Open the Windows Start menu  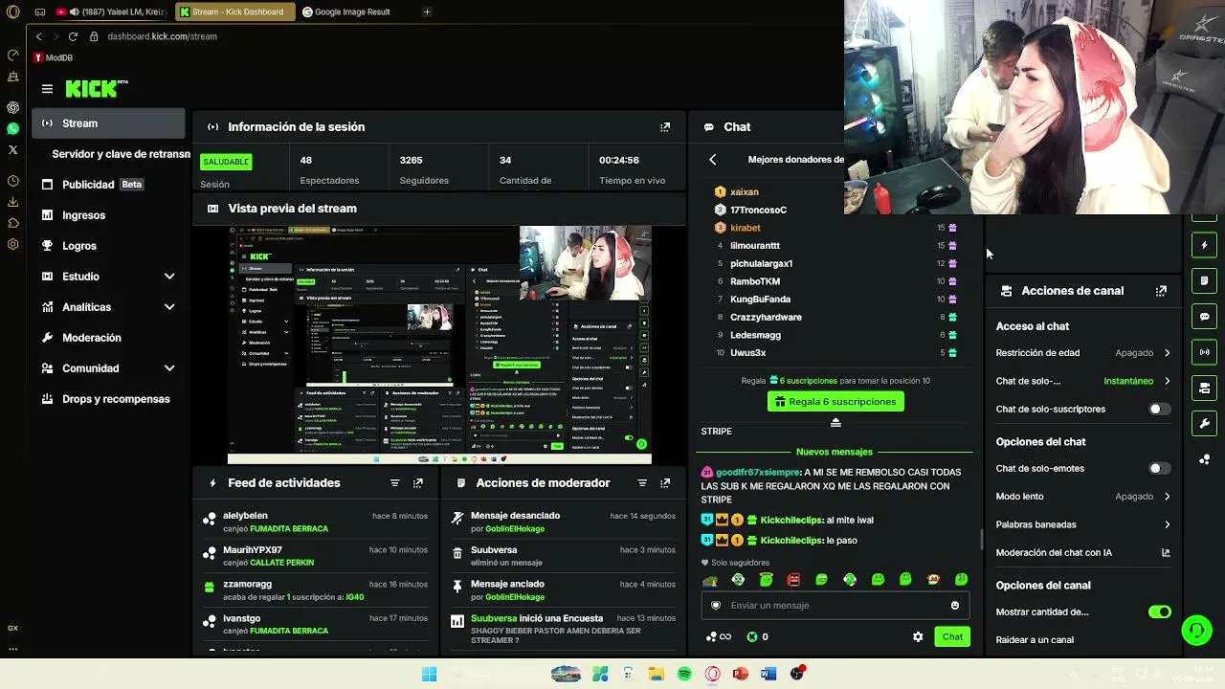pyautogui.click(x=430, y=675)
